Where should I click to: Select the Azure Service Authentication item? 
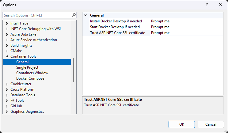pyautogui.click(x=34, y=40)
